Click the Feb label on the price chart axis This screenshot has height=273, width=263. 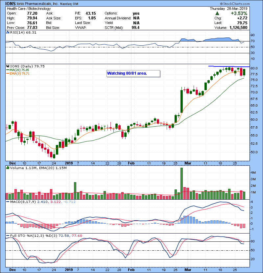[x=131, y=163]
